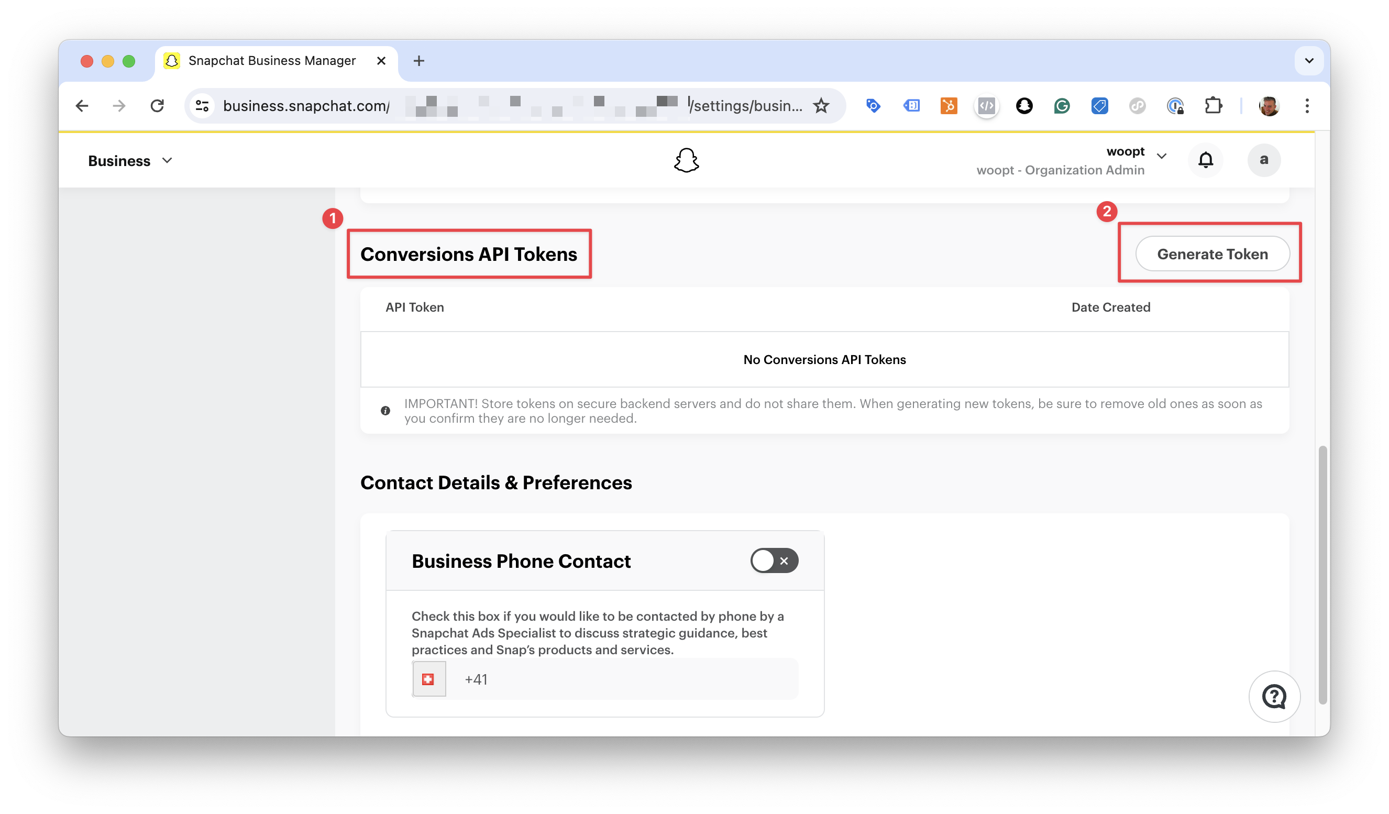Expand the Business navigation dropdown
Screen dimensions: 1389x814
click(130, 160)
